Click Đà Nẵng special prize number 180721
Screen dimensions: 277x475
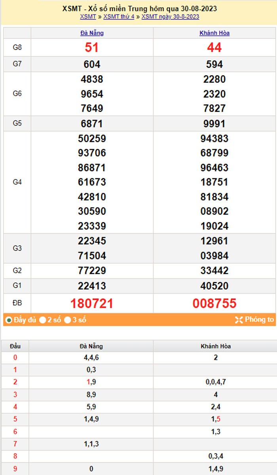(92, 303)
